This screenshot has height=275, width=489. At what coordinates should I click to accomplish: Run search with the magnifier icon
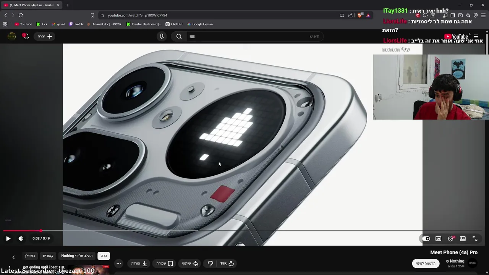(x=179, y=36)
